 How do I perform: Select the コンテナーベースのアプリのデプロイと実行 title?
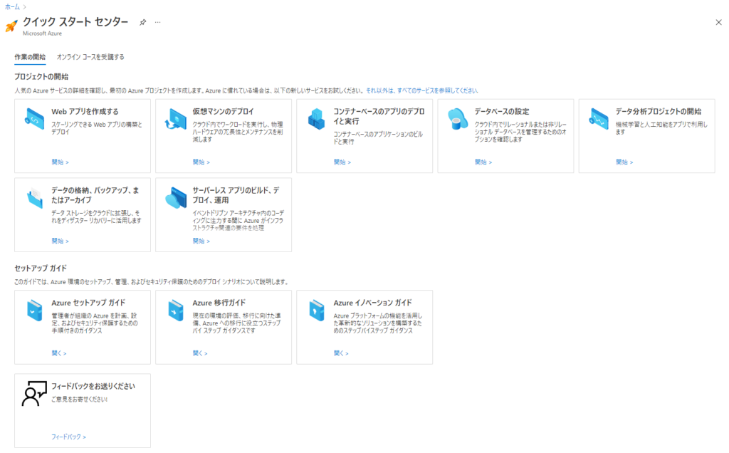[379, 116]
